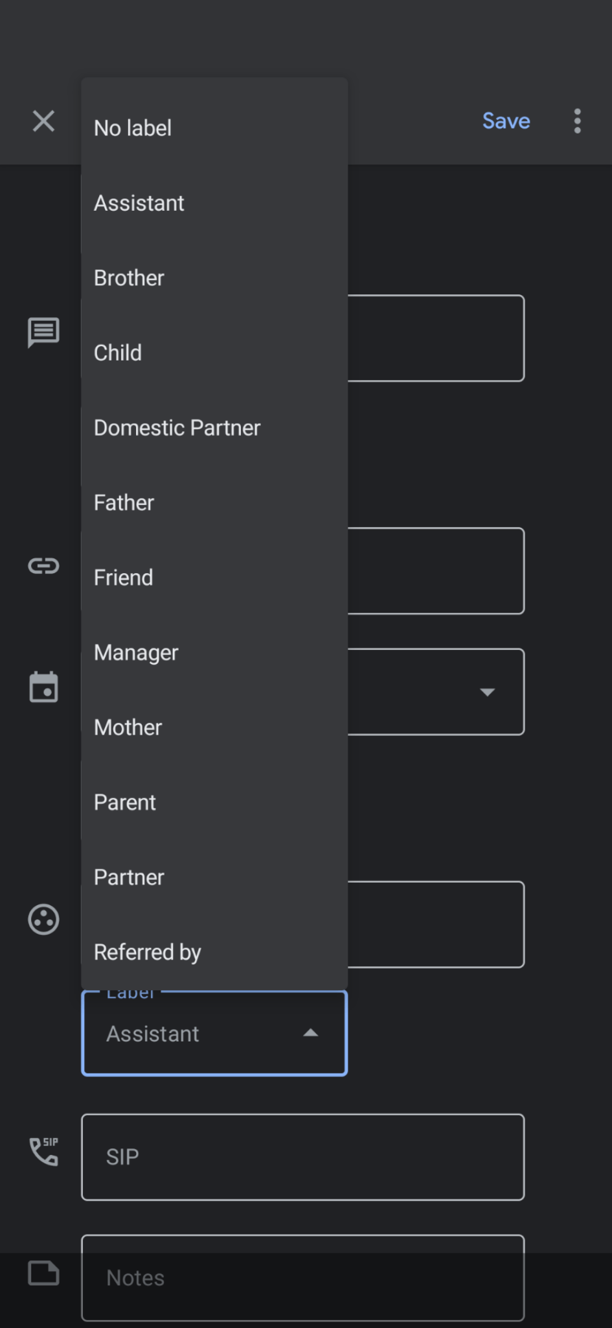The width and height of the screenshot is (612, 1328).
Task: Click the calendar event icon
Action: click(43, 687)
